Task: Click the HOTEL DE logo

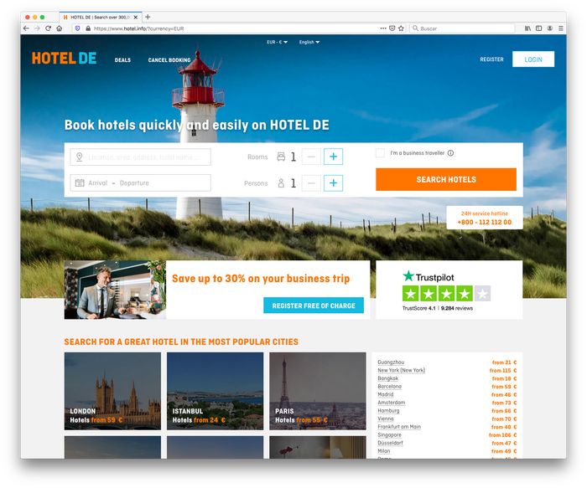Action: (x=64, y=59)
